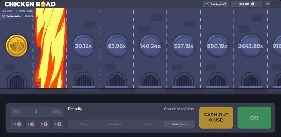Click the sewer grate under 337.19x
The image size is (281, 137).
pyautogui.click(x=184, y=80)
